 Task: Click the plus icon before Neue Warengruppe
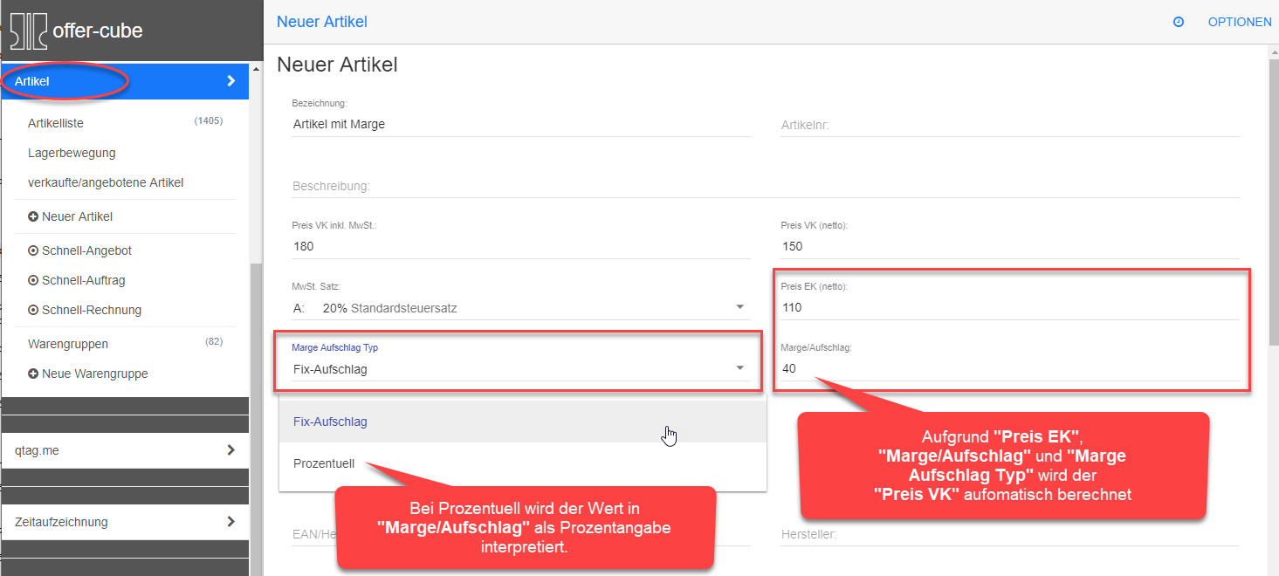33,374
